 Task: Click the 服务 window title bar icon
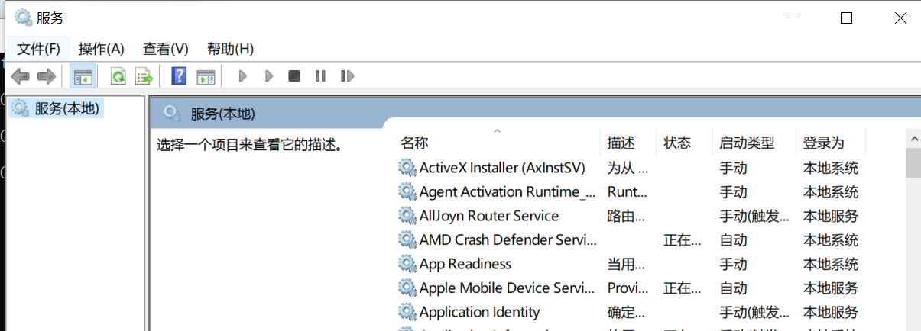coord(24,18)
